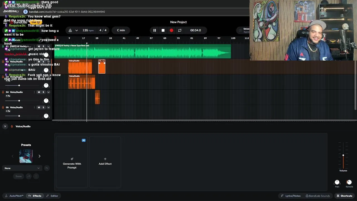
Task: Click the 00:34.0 time display
Action: coord(196,30)
